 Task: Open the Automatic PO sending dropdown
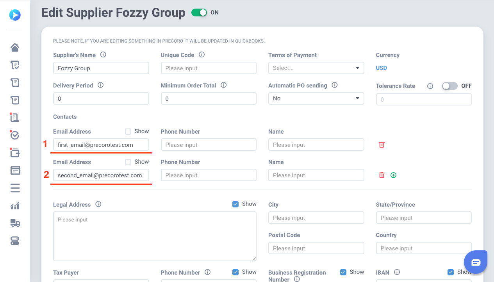(316, 98)
